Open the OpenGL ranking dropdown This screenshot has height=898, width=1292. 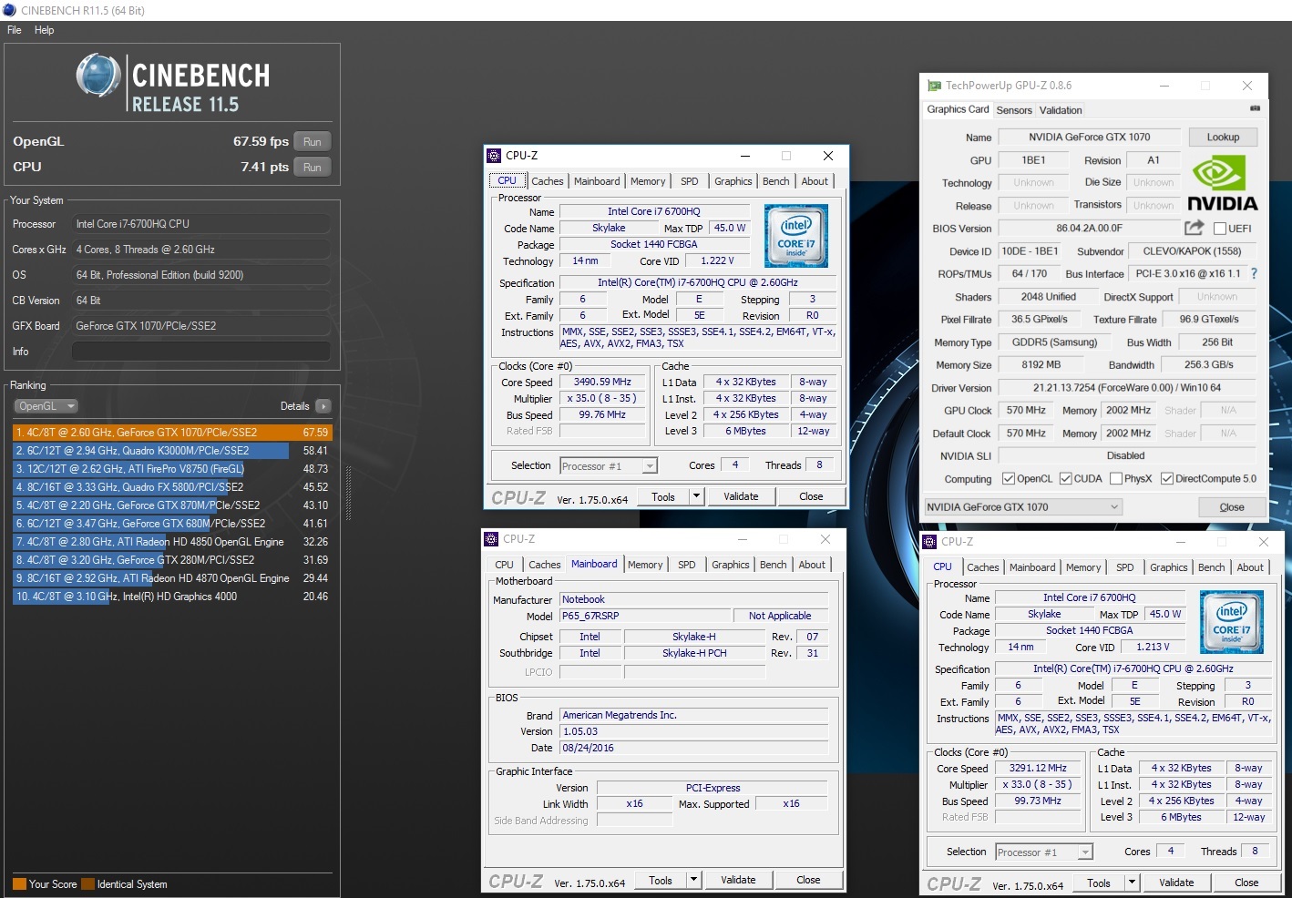tap(46, 406)
